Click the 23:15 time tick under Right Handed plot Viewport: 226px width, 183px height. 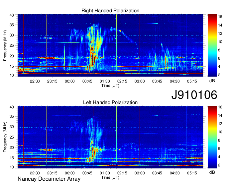[x=52, y=81]
